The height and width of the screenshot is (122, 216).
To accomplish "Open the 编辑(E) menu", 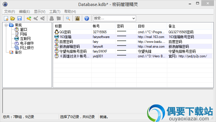I will click(x=24, y=12).
